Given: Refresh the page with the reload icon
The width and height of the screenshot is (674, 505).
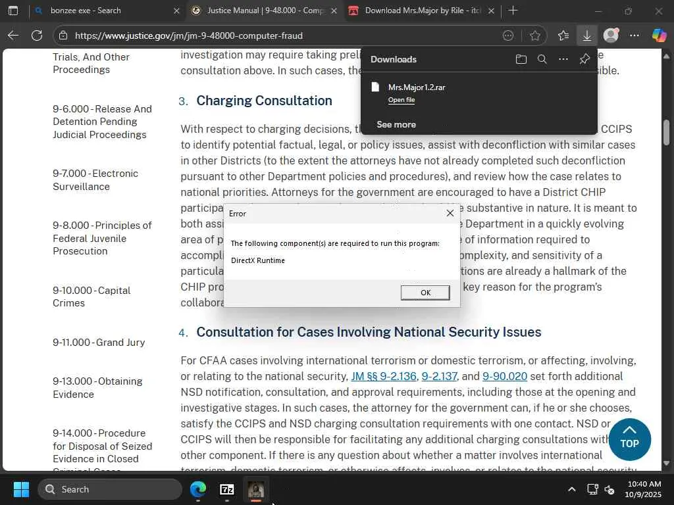Looking at the screenshot, I should pos(37,36).
